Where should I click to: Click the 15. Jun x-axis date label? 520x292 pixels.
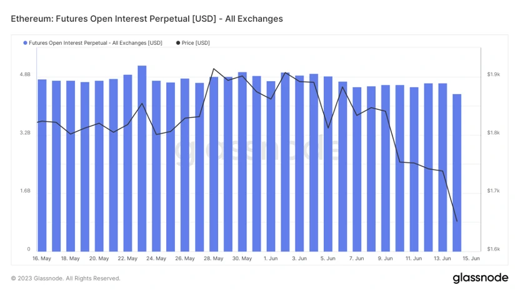pos(471,258)
